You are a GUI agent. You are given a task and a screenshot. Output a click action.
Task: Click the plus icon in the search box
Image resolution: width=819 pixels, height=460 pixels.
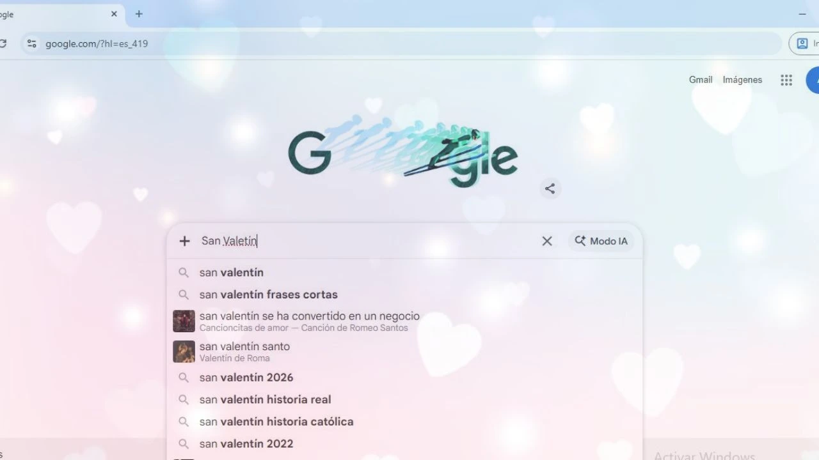(184, 241)
